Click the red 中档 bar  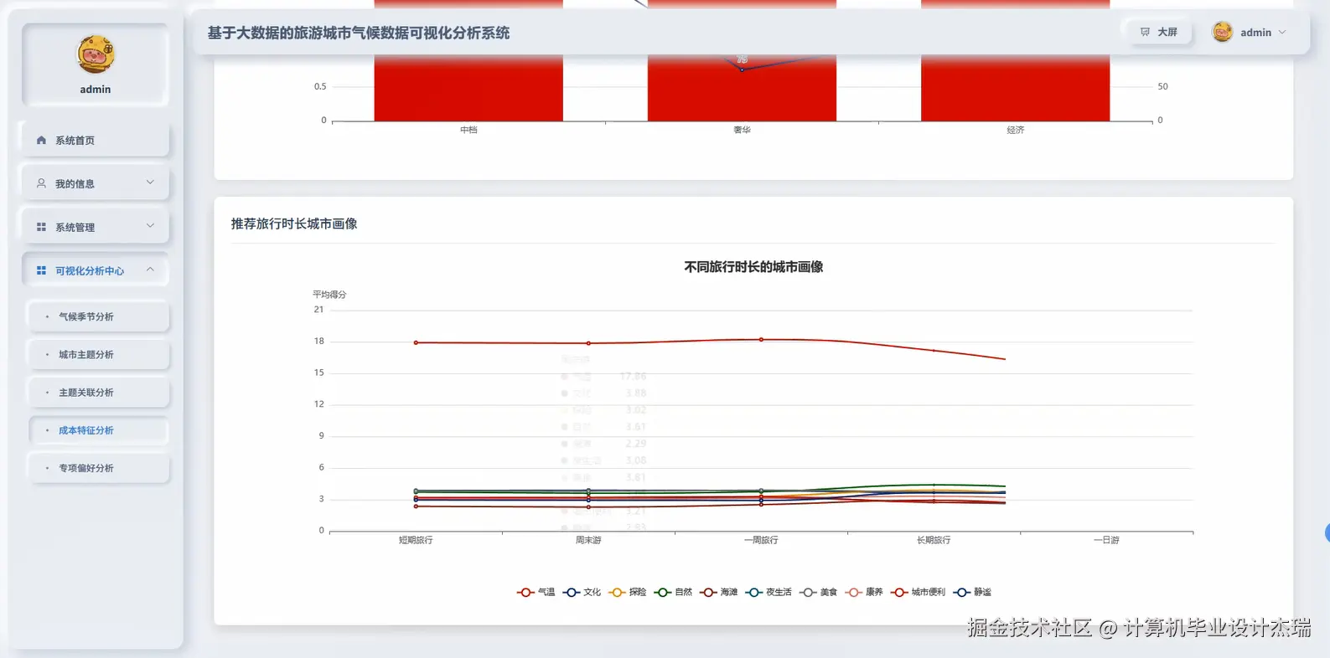(x=468, y=88)
